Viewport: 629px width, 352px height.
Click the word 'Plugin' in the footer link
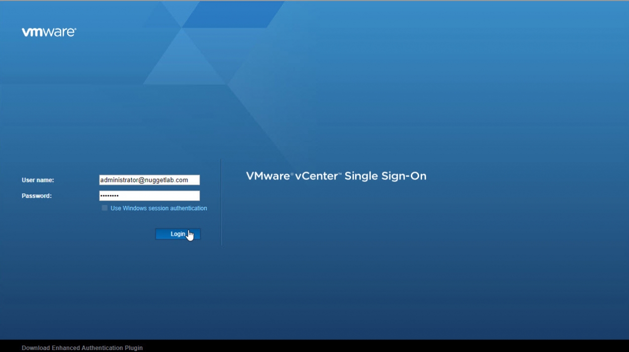(x=133, y=348)
